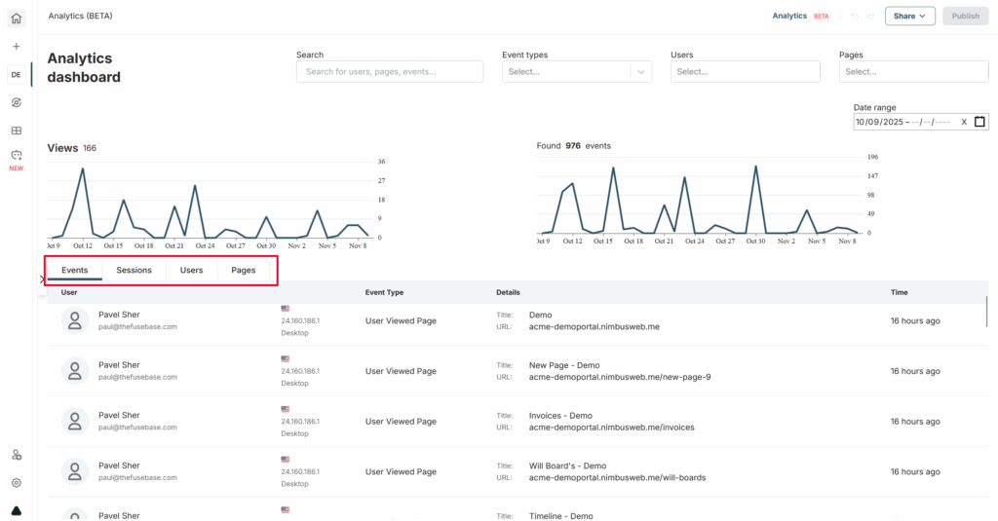
Task: Open the settings gear in sidebar
Action: [x=16, y=482]
